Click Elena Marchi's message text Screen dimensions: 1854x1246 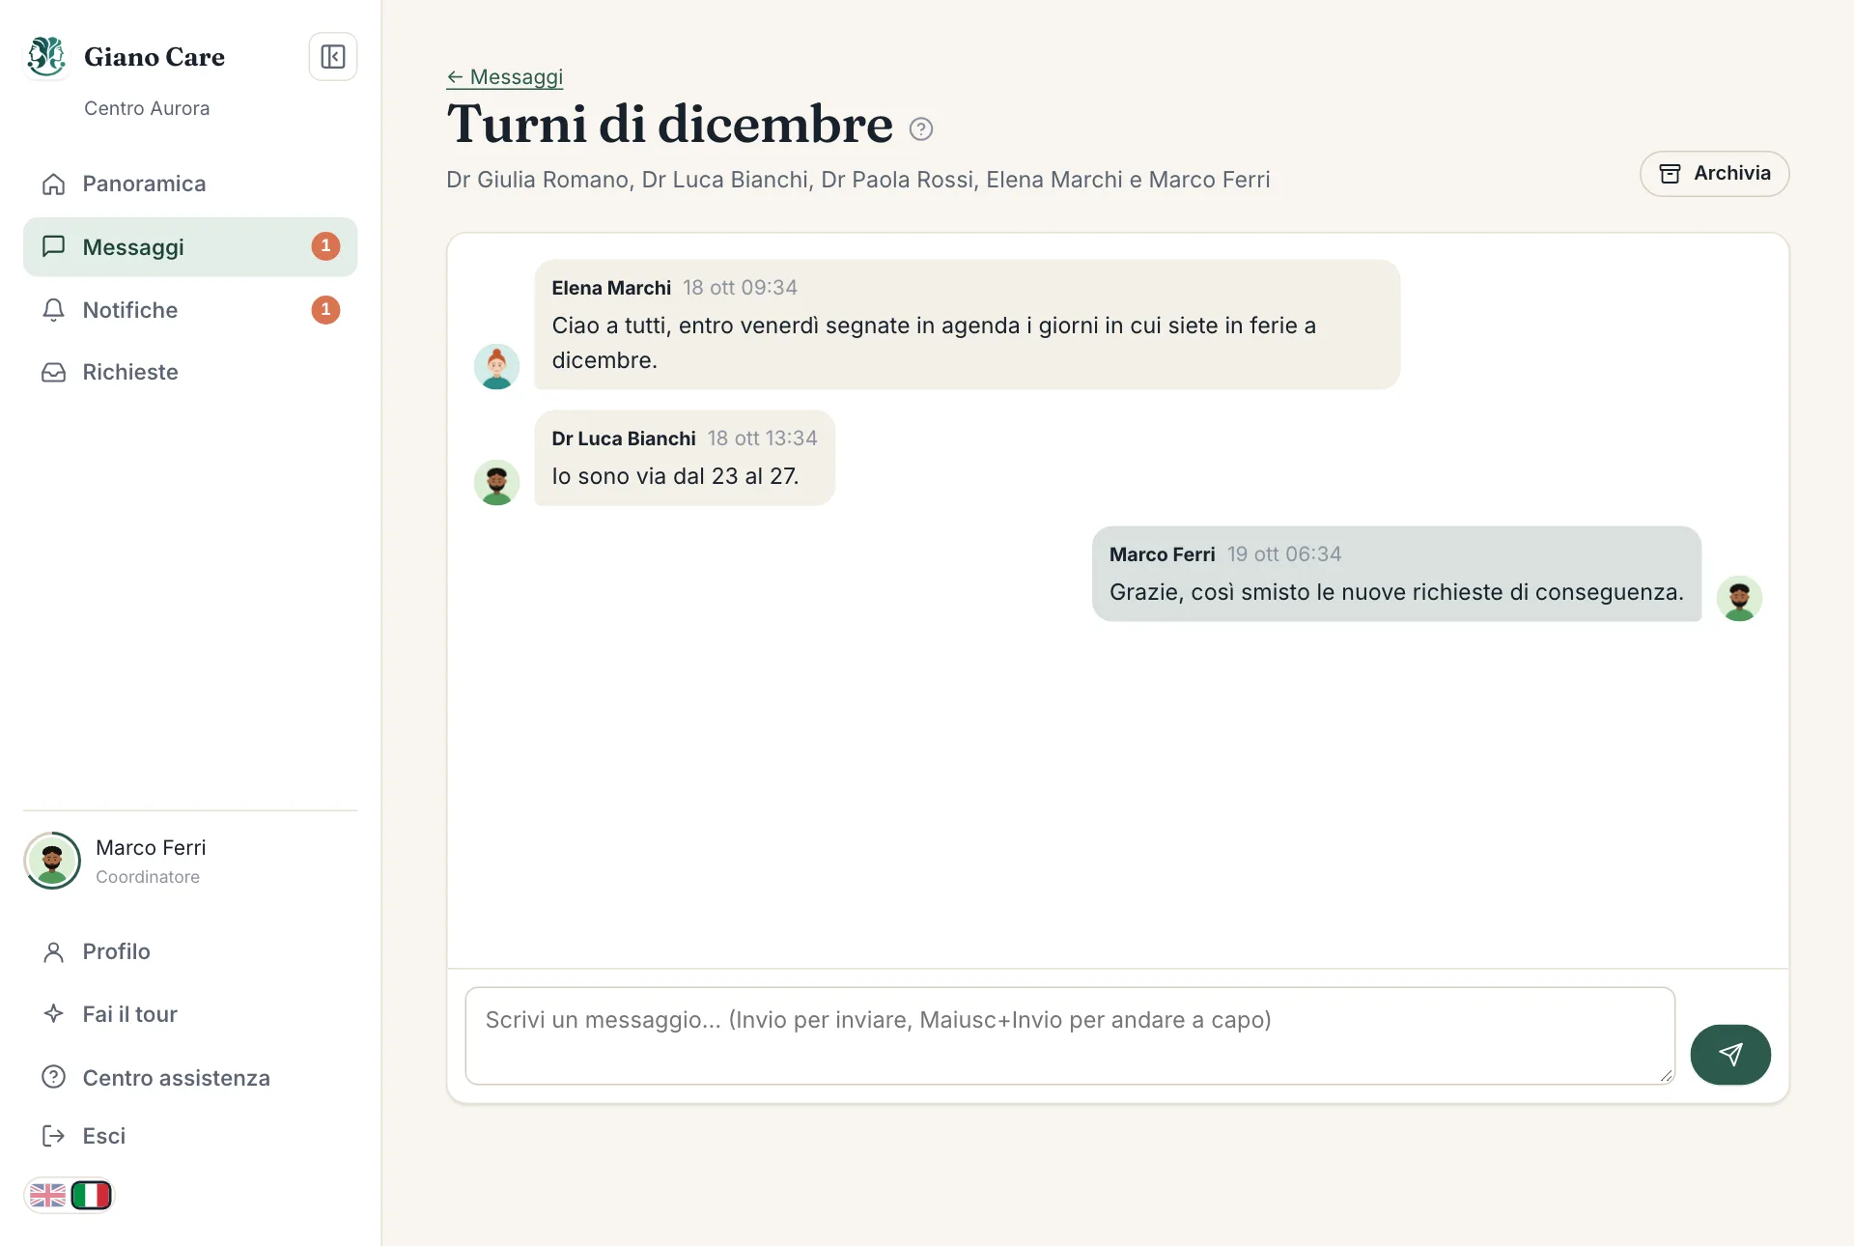934,343
